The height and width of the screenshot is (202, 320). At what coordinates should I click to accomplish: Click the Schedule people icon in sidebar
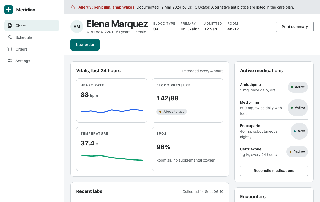tap(10, 37)
